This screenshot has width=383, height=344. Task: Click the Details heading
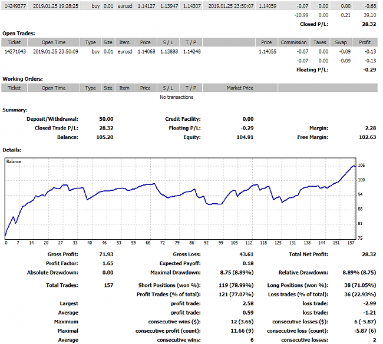[x=12, y=150]
